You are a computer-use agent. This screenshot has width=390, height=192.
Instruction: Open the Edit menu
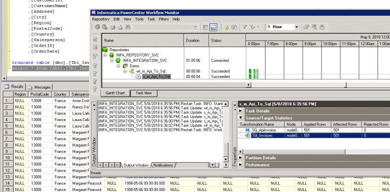(117, 19)
